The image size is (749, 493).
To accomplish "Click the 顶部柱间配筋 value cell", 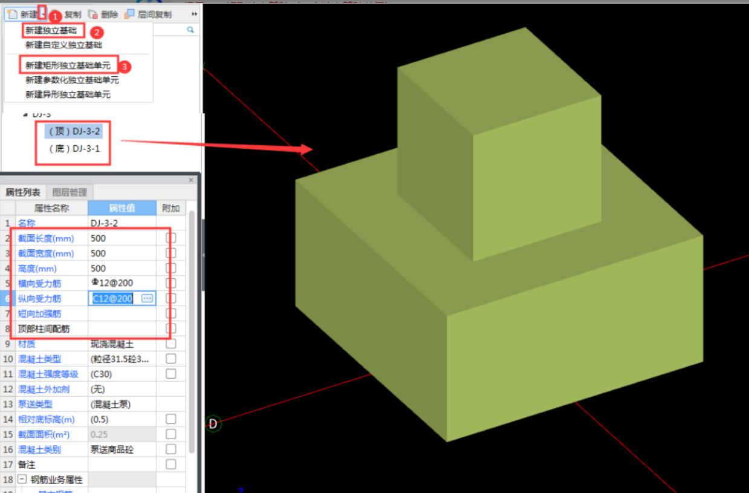I will click(122, 328).
